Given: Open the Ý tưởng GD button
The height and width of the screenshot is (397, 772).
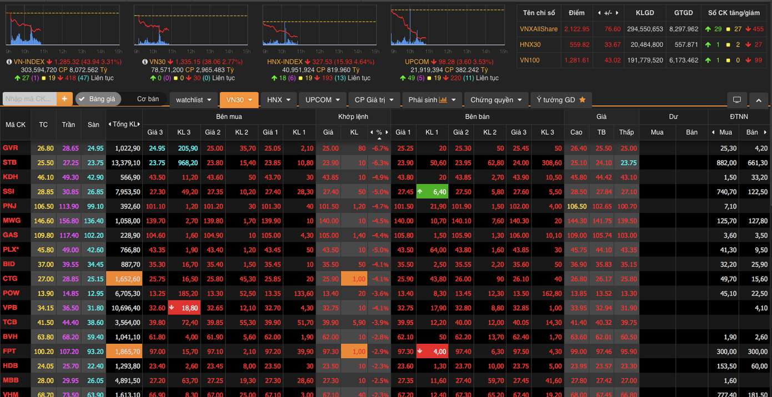Looking at the screenshot, I should [x=561, y=100].
